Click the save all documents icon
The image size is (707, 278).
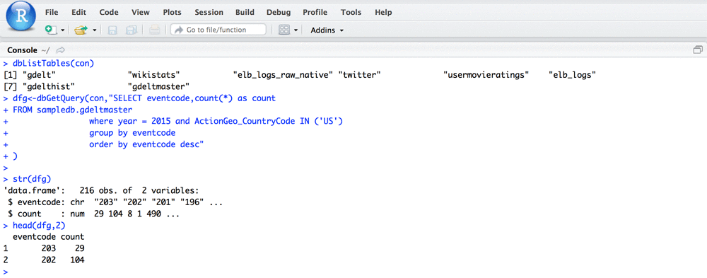pos(132,30)
